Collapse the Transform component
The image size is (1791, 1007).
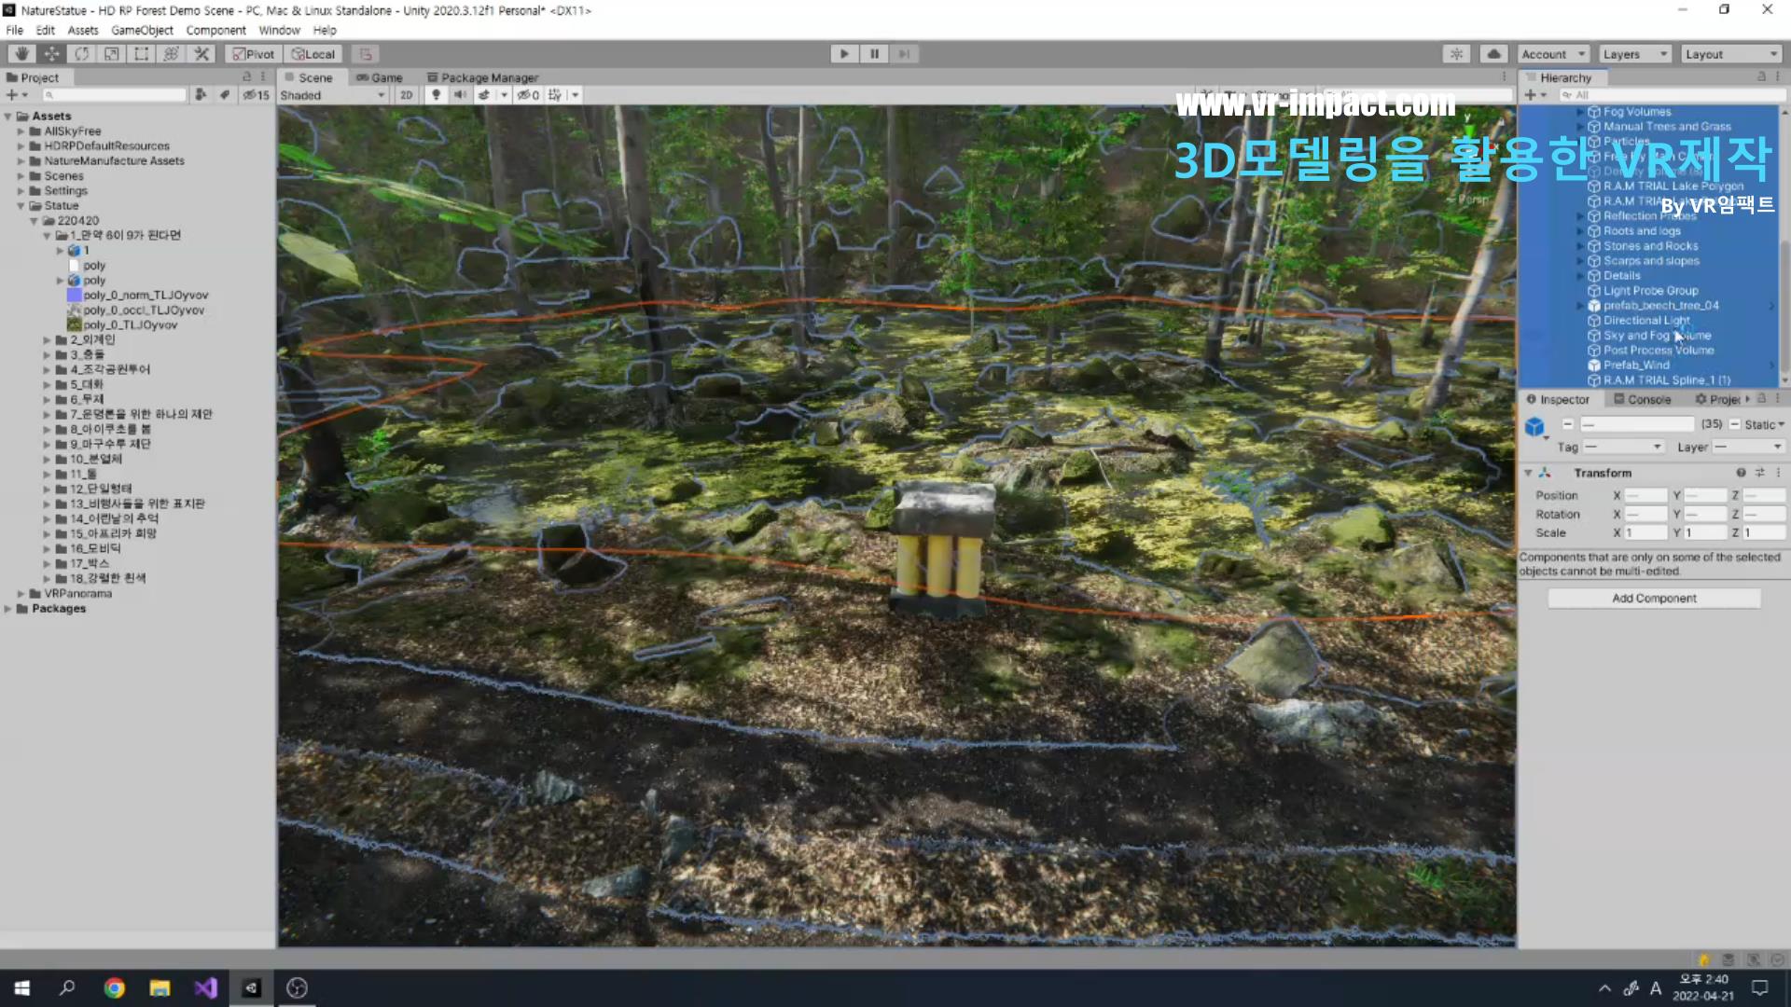(1528, 473)
